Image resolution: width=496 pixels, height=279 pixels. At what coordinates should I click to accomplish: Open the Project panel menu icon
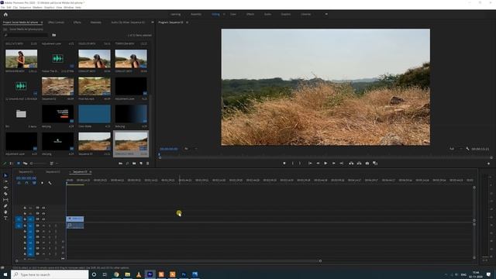[x=41, y=22]
